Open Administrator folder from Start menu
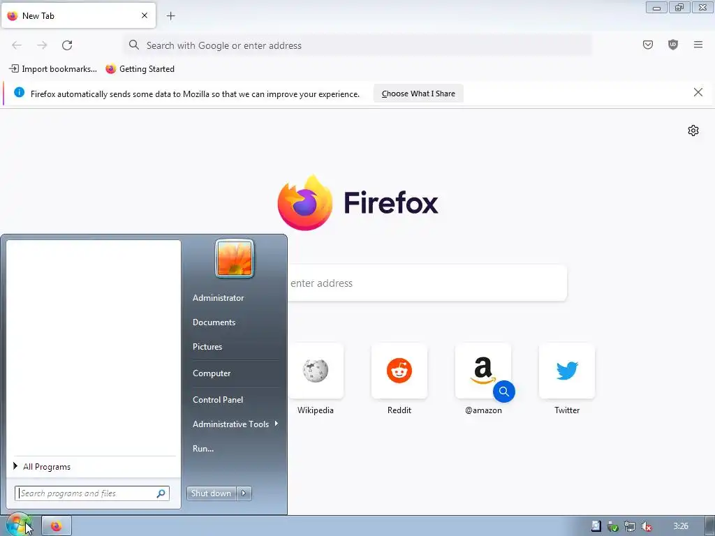 (218, 297)
